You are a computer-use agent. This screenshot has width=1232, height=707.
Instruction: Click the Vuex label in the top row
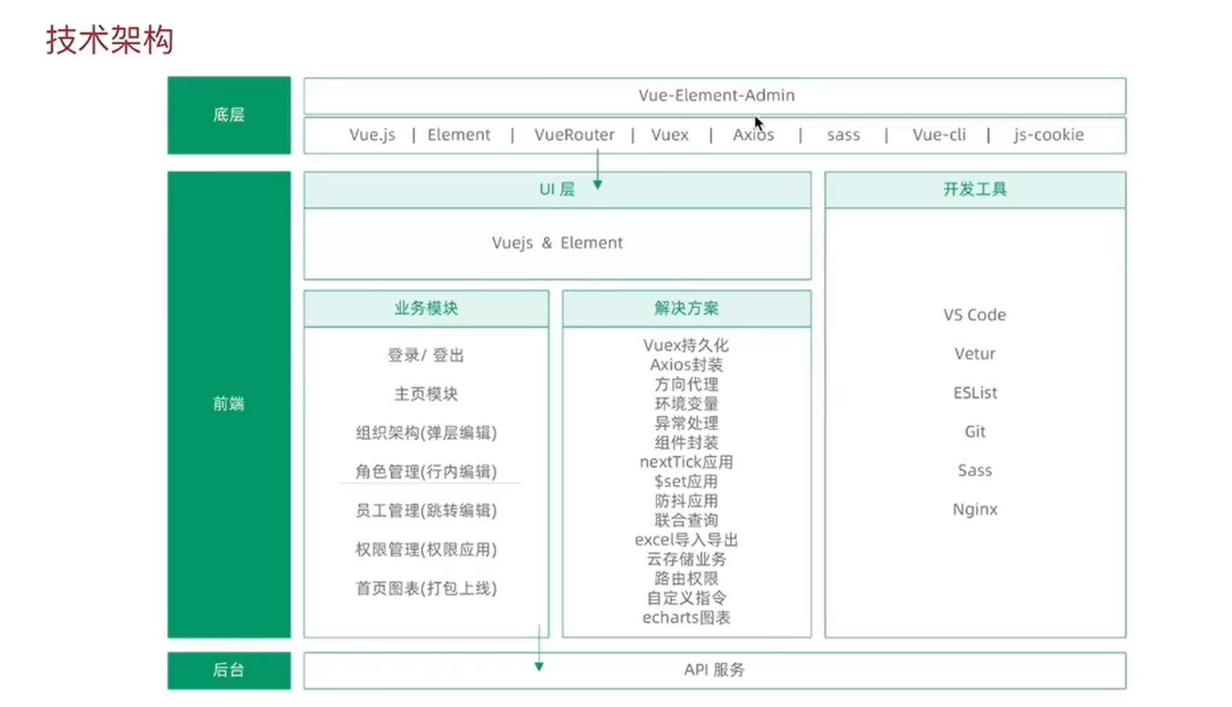click(x=670, y=135)
